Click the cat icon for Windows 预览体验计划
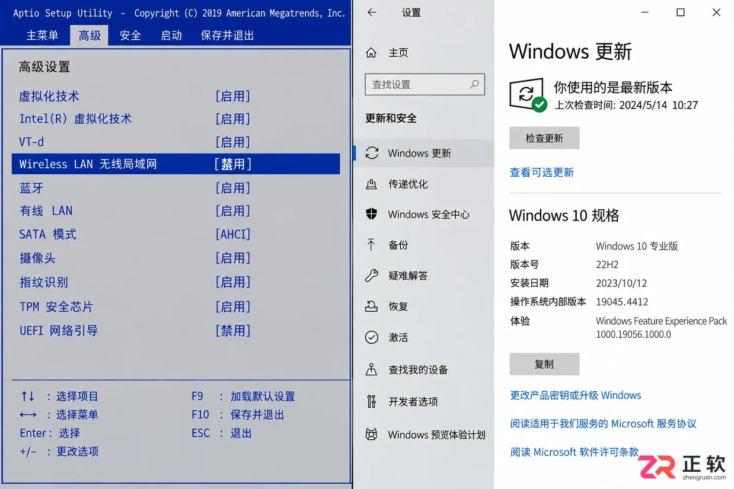Screen dimensions: 734x489 372,434
